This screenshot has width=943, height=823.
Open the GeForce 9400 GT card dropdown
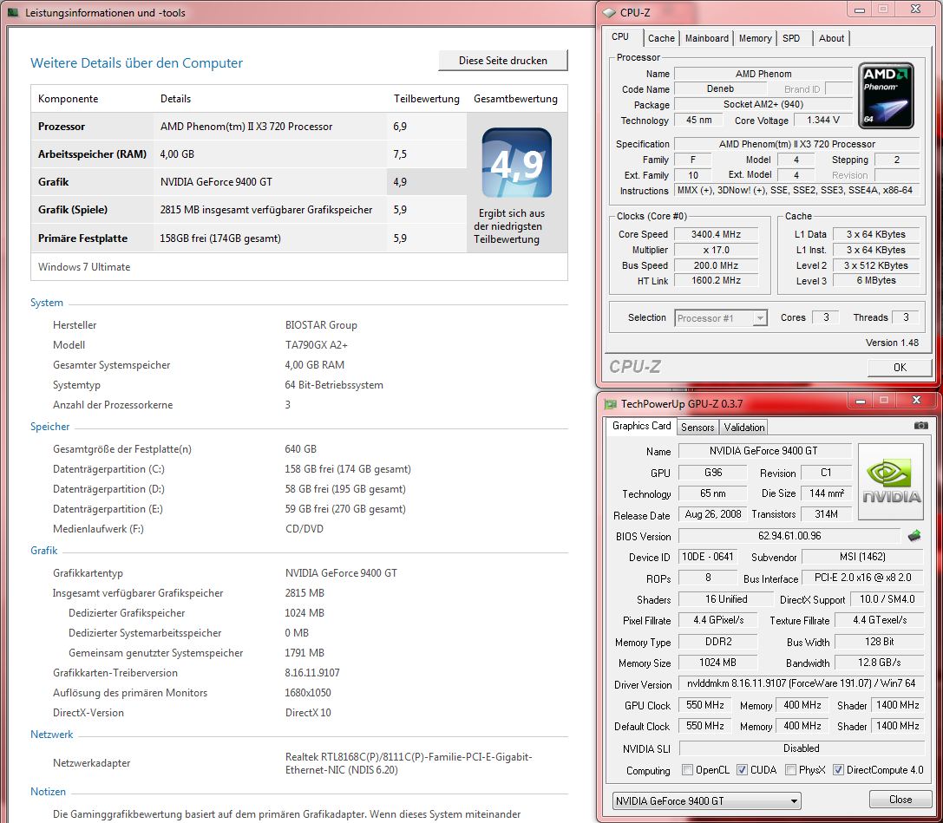click(706, 800)
